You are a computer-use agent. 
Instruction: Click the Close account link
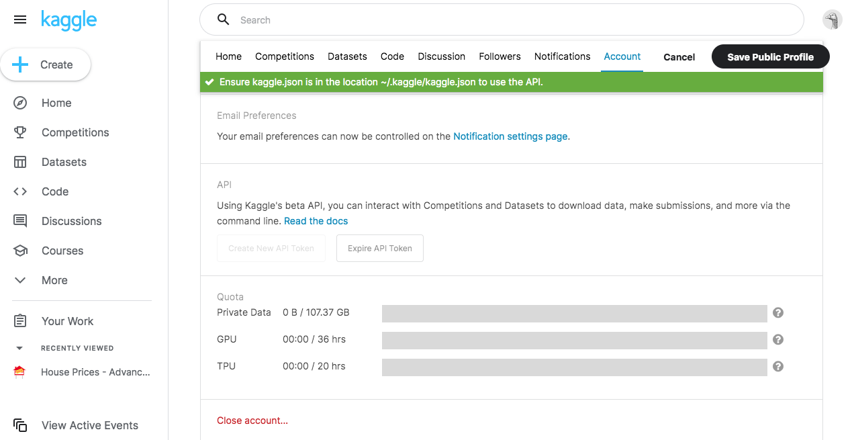point(252,421)
